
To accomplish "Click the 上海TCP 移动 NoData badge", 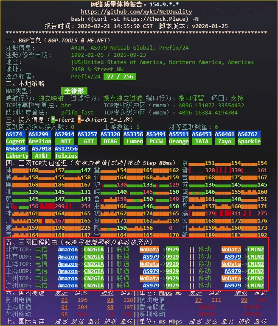I will click(x=231, y=264).
